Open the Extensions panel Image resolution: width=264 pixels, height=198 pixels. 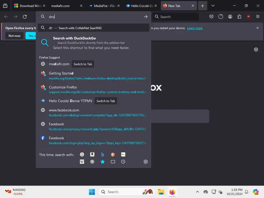(239, 16)
